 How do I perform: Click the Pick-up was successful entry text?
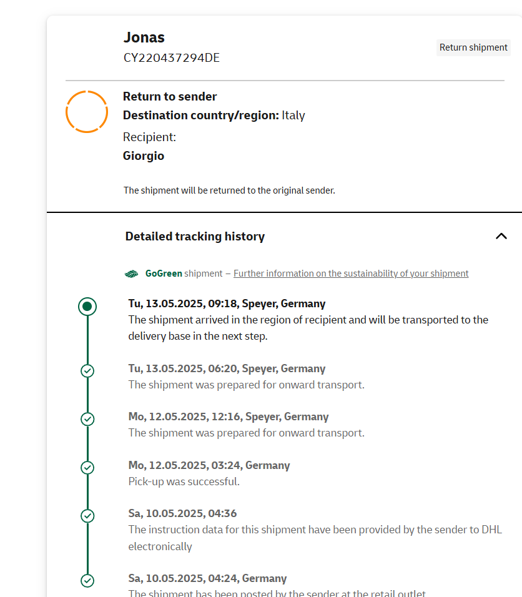[x=184, y=481]
